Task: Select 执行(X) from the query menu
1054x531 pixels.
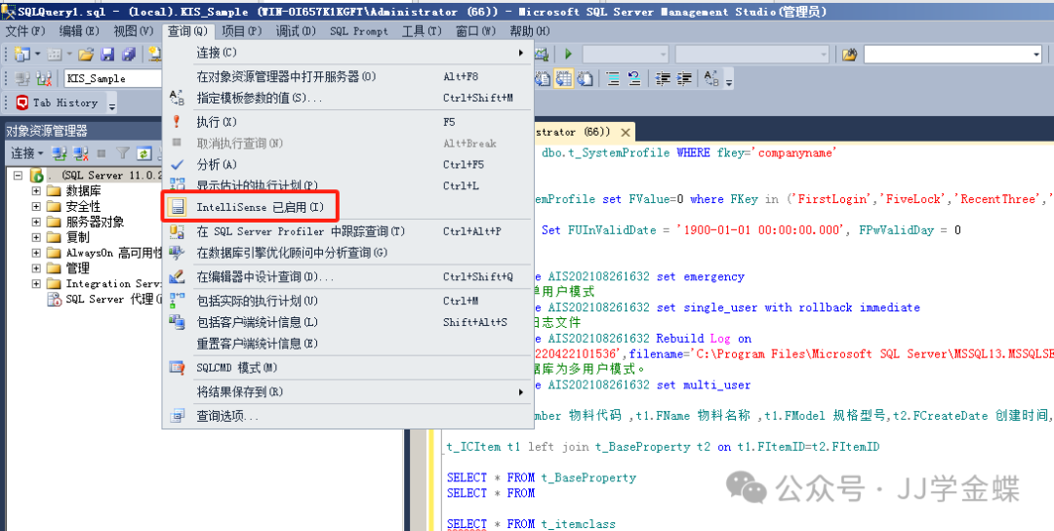Action: click(216, 122)
